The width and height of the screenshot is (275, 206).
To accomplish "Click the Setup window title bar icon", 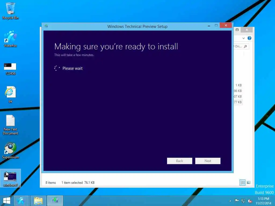I will [x=46, y=26].
